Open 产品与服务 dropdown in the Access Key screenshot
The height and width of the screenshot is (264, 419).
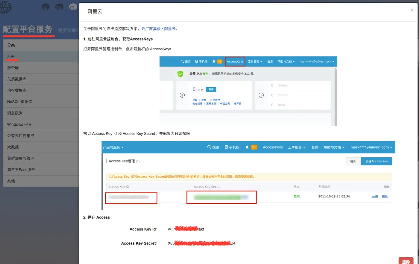113,147
